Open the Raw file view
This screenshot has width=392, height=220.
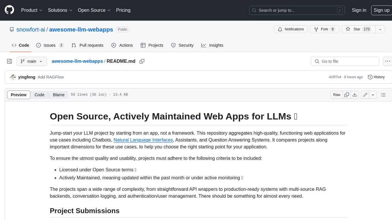point(337,95)
